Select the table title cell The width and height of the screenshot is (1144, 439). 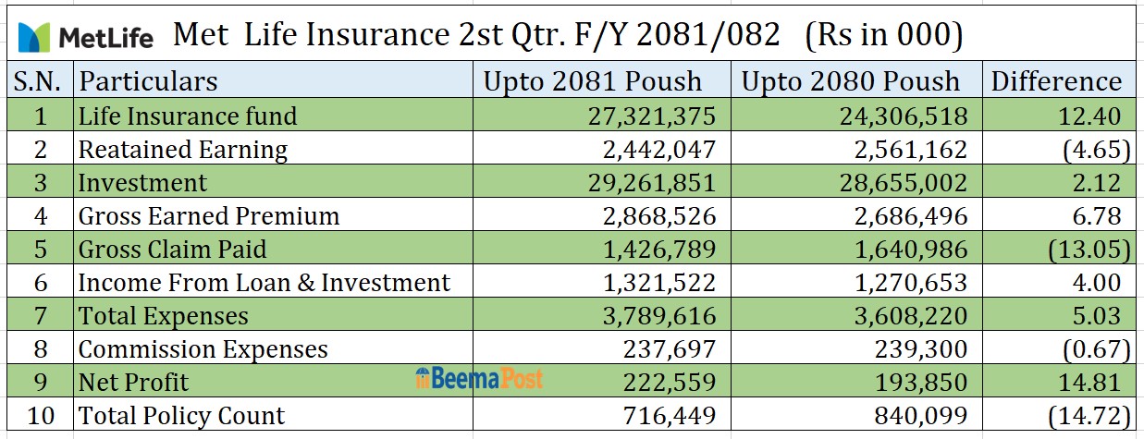[x=568, y=35]
